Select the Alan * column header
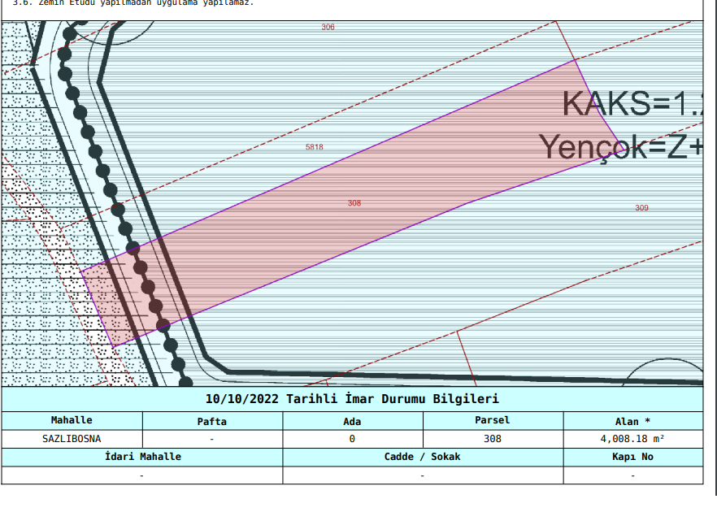The height and width of the screenshot is (525, 717). (632, 421)
